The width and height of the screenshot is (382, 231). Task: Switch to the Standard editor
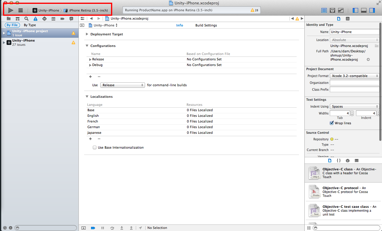[324, 10]
